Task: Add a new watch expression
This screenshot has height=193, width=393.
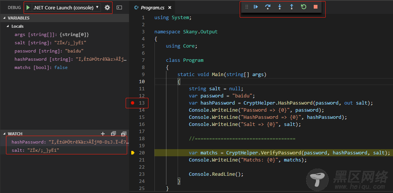Action: point(102,134)
